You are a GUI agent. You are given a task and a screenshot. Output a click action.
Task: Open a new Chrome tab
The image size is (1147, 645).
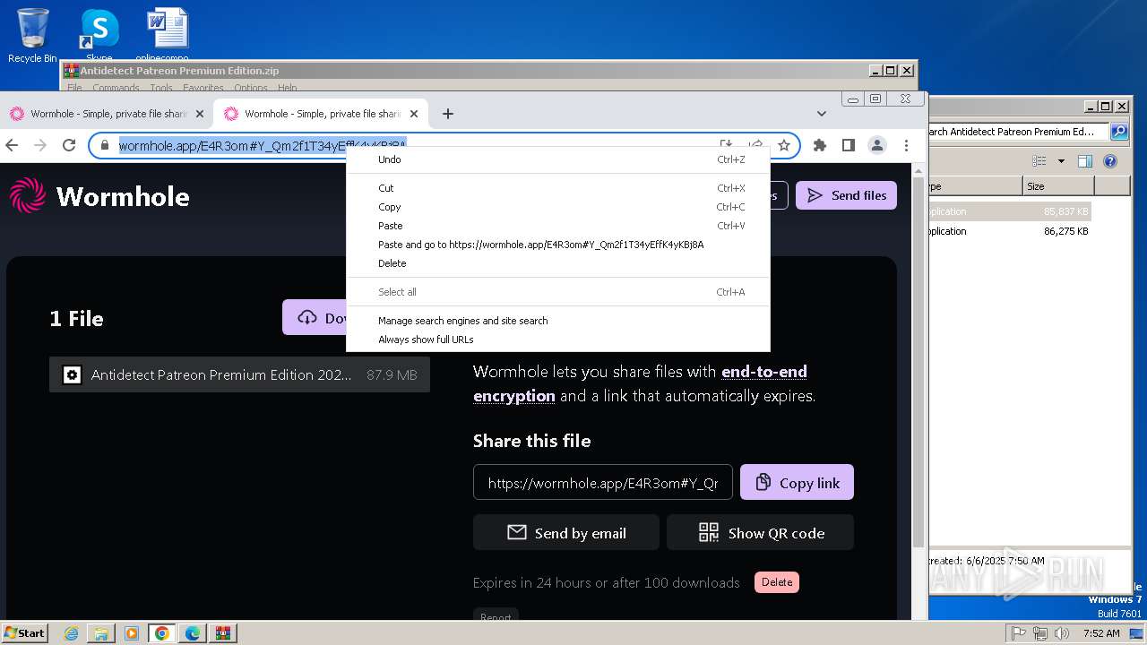(448, 114)
